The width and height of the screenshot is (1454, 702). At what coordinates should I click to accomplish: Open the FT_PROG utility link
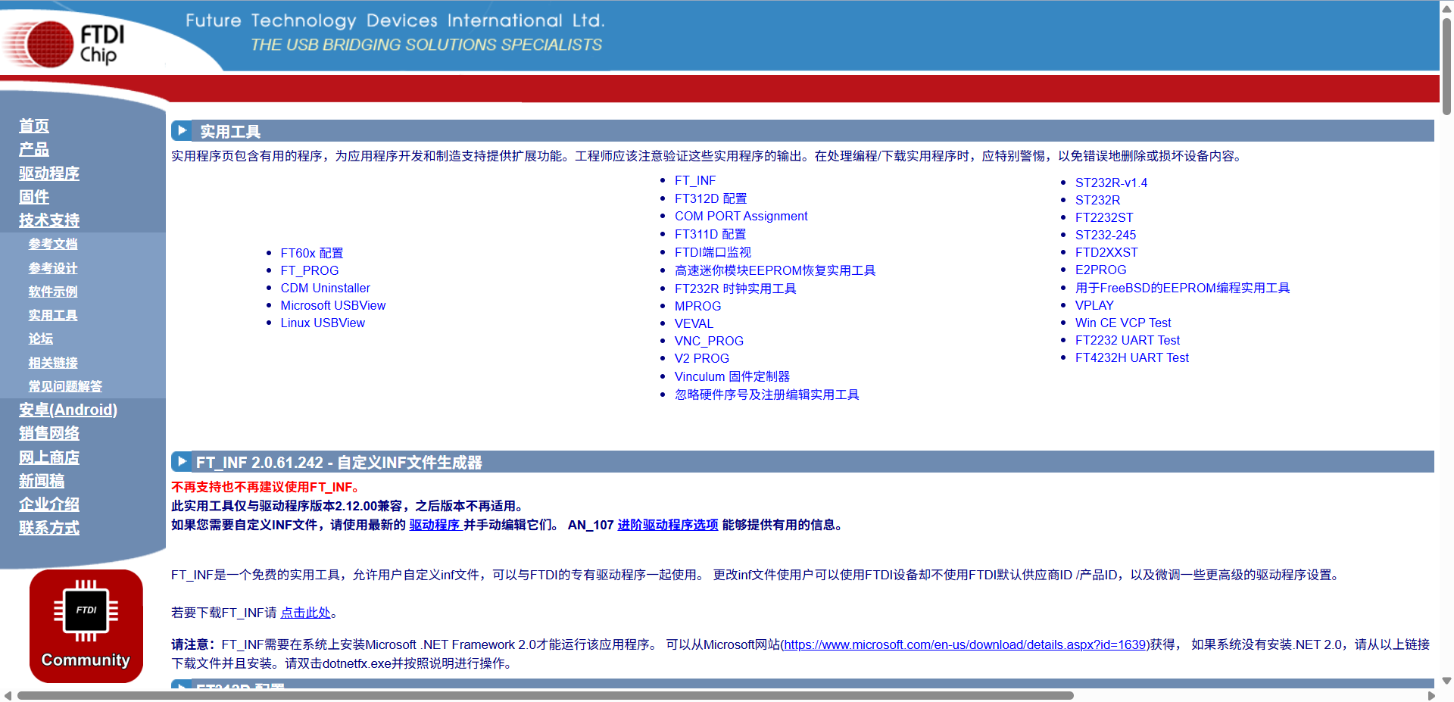tap(309, 270)
